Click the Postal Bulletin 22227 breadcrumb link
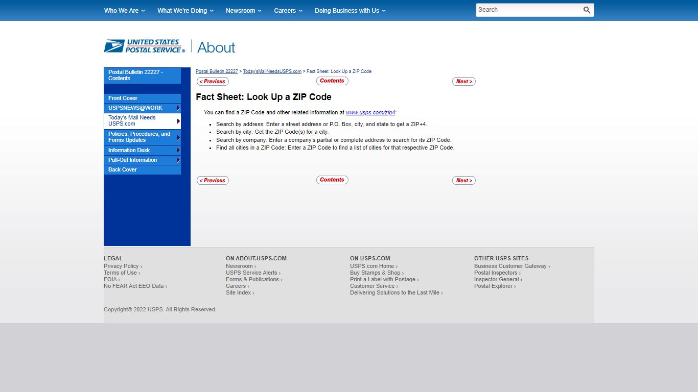Viewport: 698px width, 392px height. tap(217, 71)
